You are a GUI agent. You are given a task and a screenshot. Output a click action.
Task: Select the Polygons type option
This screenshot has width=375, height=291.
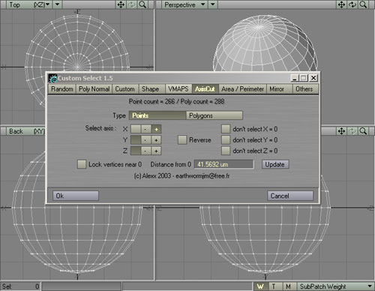pyautogui.click(x=214, y=115)
